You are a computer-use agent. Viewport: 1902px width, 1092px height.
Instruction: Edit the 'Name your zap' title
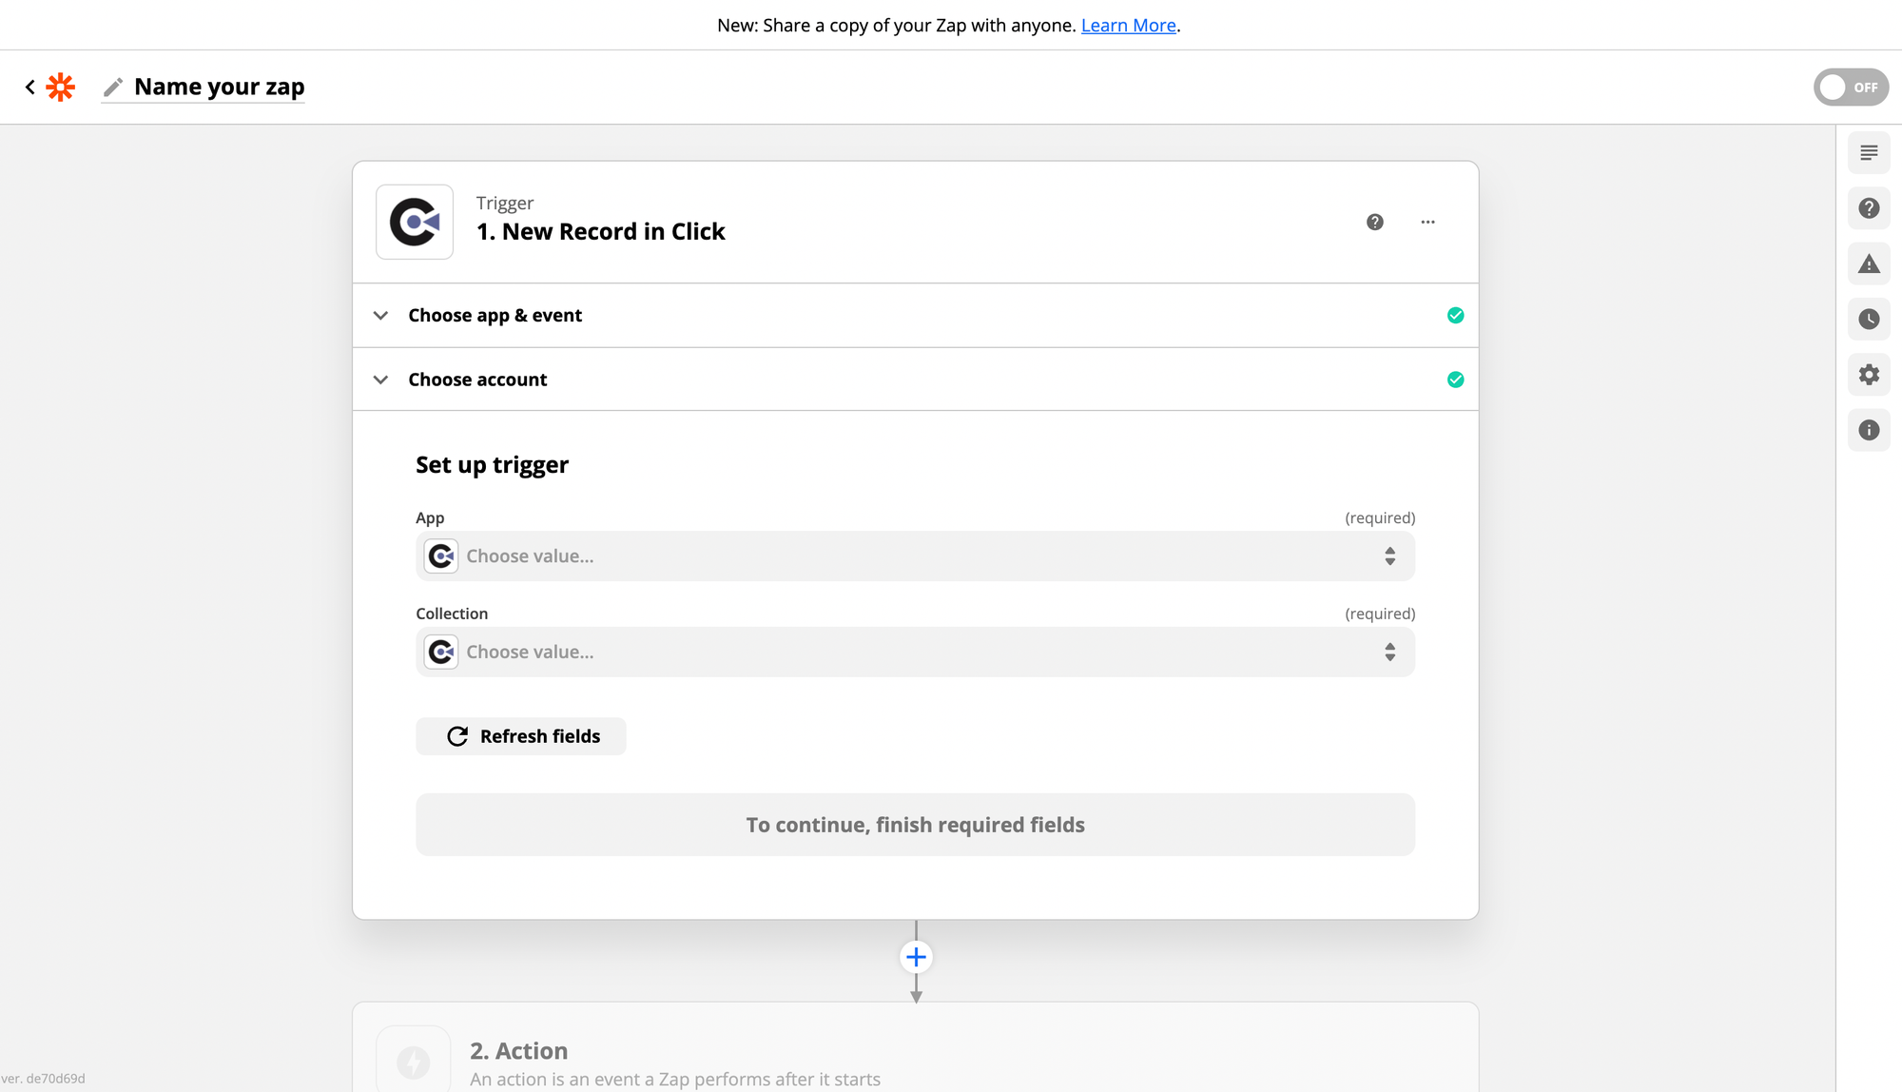(220, 87)
